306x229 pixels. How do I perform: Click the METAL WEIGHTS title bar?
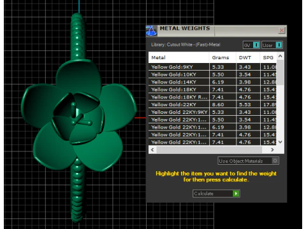point(217,31)
